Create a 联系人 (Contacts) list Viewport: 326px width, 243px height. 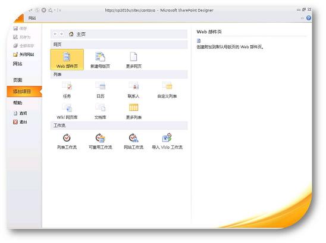click(x=133, y=90)
